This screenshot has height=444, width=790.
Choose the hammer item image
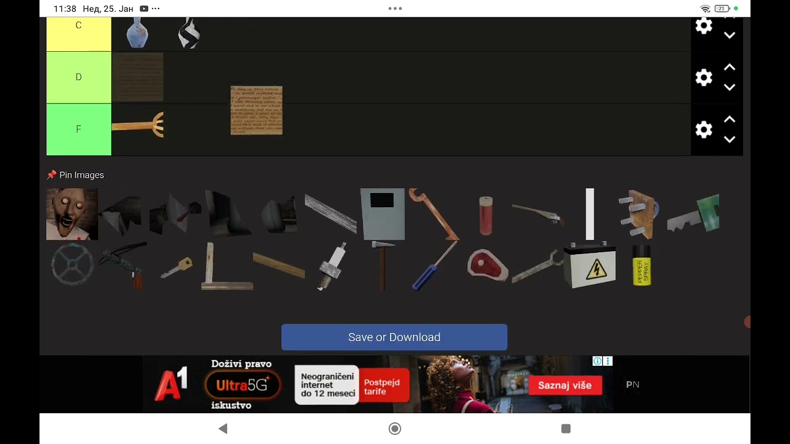coord(382,266)
